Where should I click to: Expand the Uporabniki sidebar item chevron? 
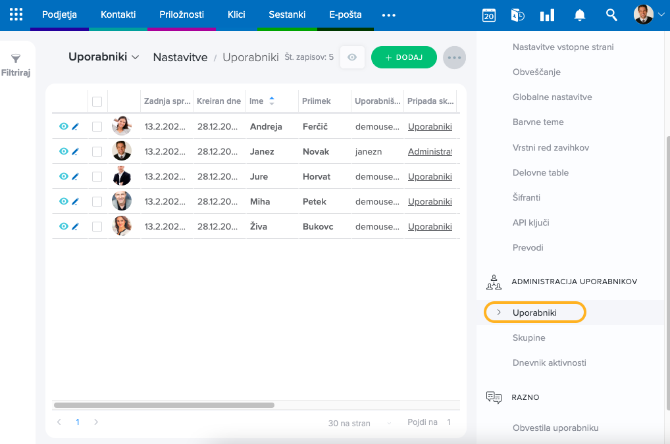[x=499, y=312]
